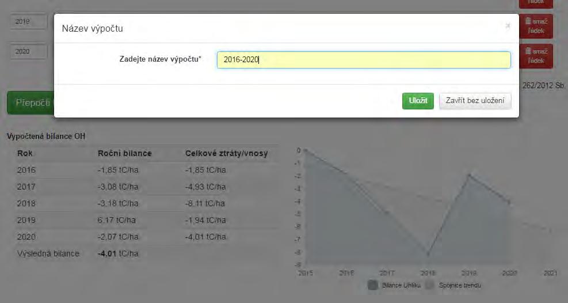This screenshot has width=568, height=303.
Task: Click the 2015 x-axis label on chart
Action: click(x=306, y=273)
